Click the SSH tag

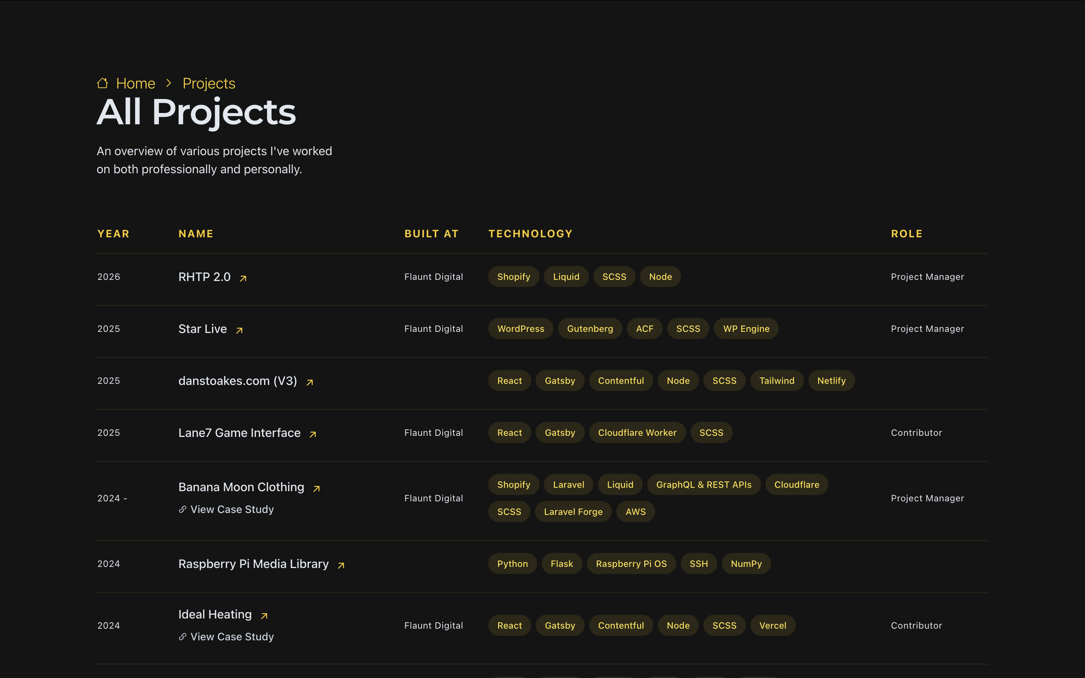point(699,563)
